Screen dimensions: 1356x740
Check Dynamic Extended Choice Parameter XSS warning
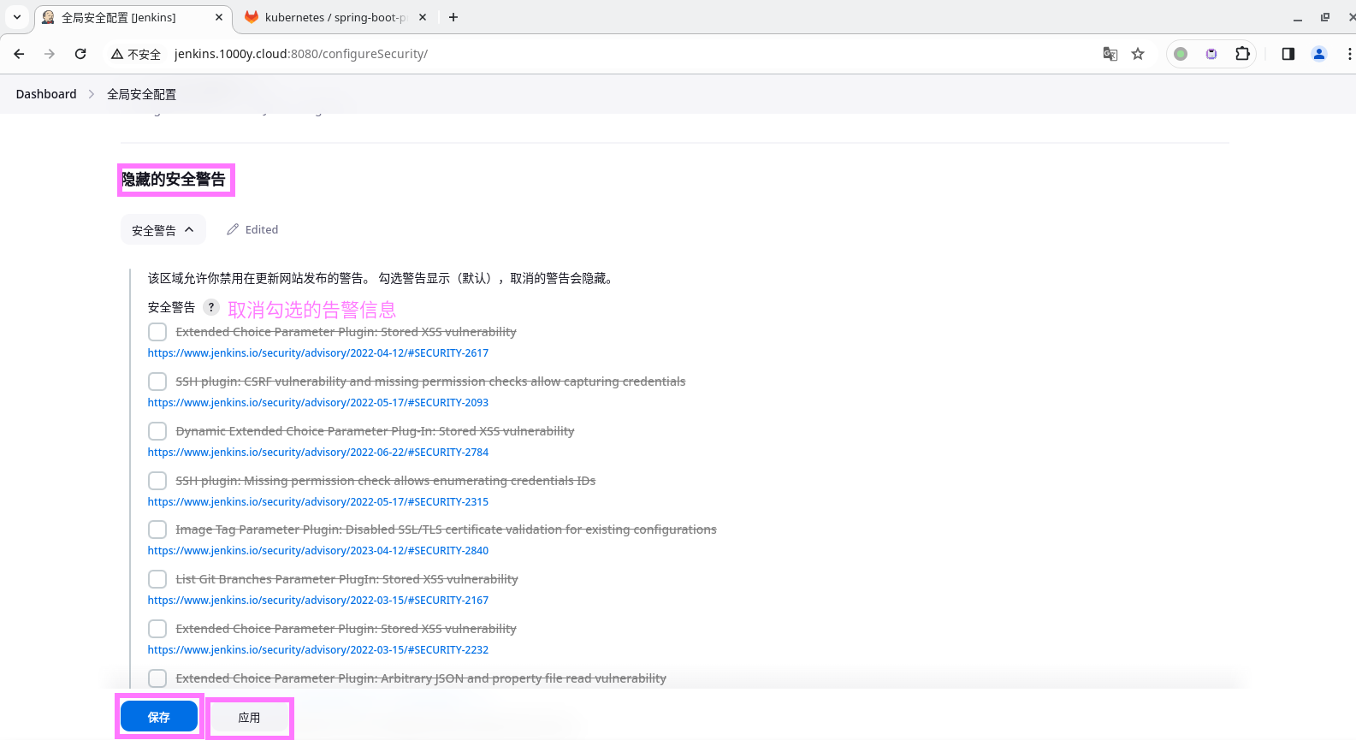(157, 431)
